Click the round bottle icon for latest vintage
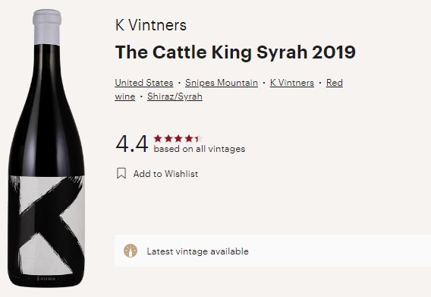The image size is (431, 297). 131,251
